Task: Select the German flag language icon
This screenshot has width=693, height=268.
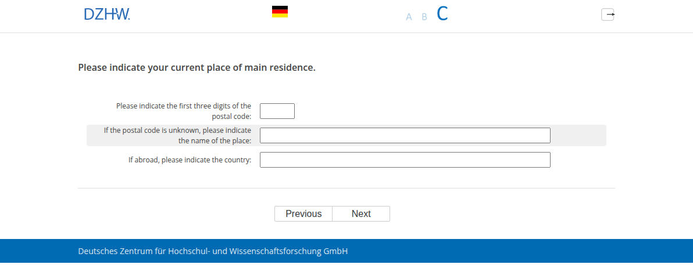Action: tap(280, 12)
